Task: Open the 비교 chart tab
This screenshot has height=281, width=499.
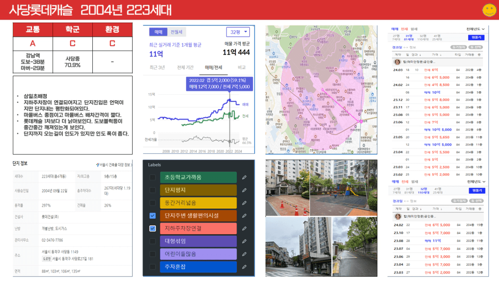Action: (242, 67)
